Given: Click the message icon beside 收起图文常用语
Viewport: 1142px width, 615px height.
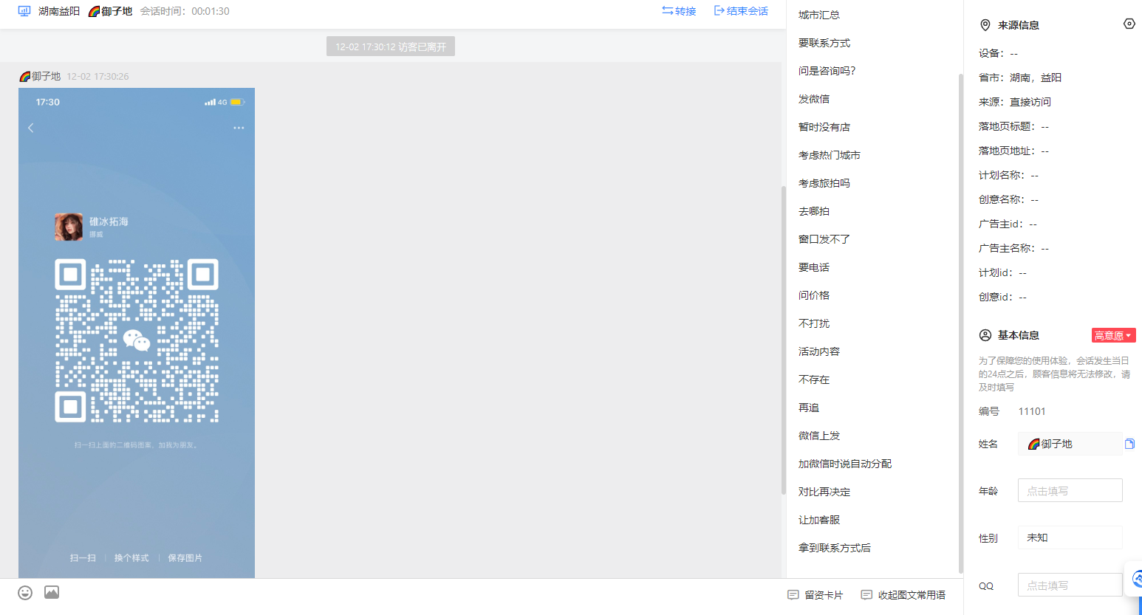Looking at the screenshot, I should click(x=866, y=595).
